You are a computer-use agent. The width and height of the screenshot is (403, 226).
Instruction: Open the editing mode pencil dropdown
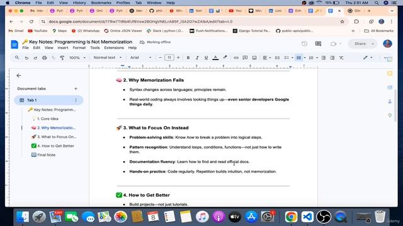click(368, 58)
